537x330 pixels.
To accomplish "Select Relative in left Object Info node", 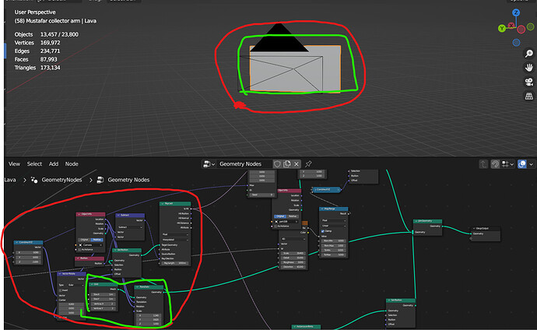I will coord(97,240).
